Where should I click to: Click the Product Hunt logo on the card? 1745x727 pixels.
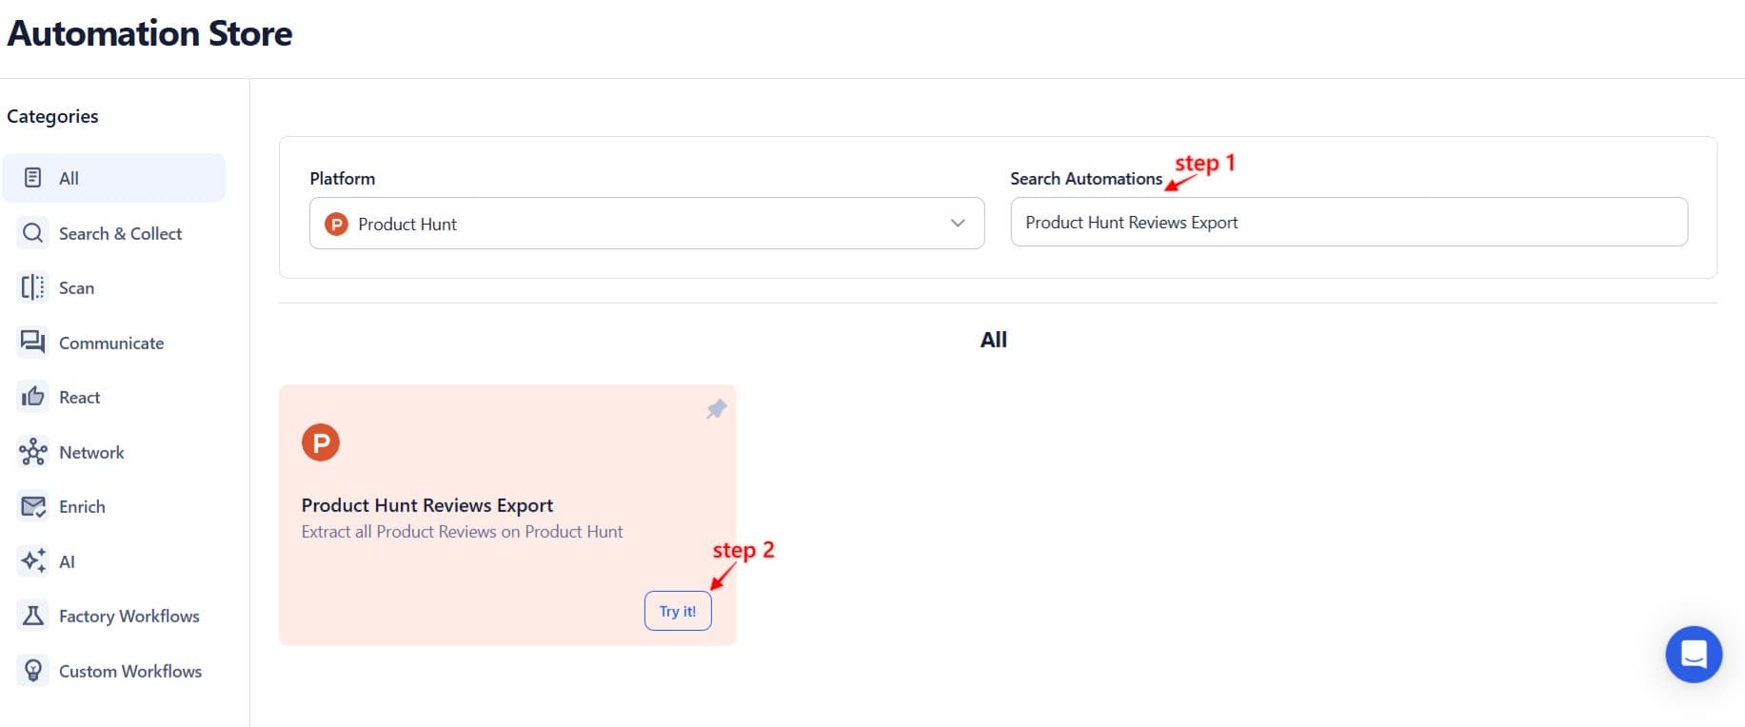point(321,442)
